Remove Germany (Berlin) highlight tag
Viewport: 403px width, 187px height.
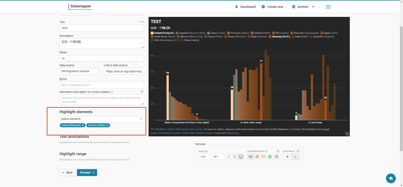coord(108,125)
